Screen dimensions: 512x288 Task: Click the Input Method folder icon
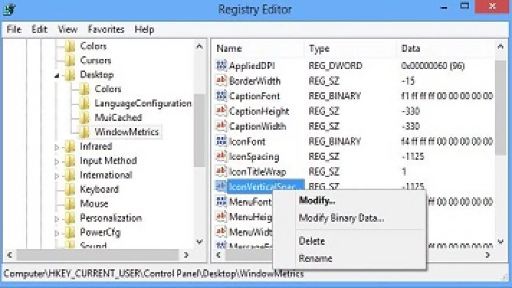tap(70, 161)
